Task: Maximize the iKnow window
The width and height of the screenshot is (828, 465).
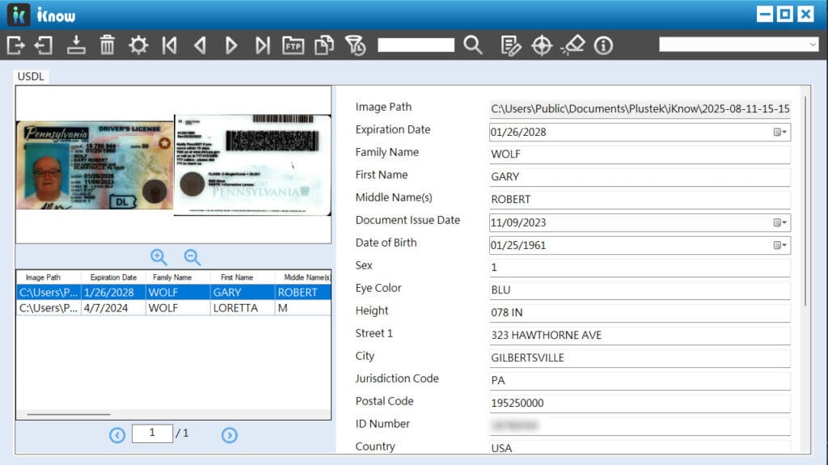Action: coord(785,14)
